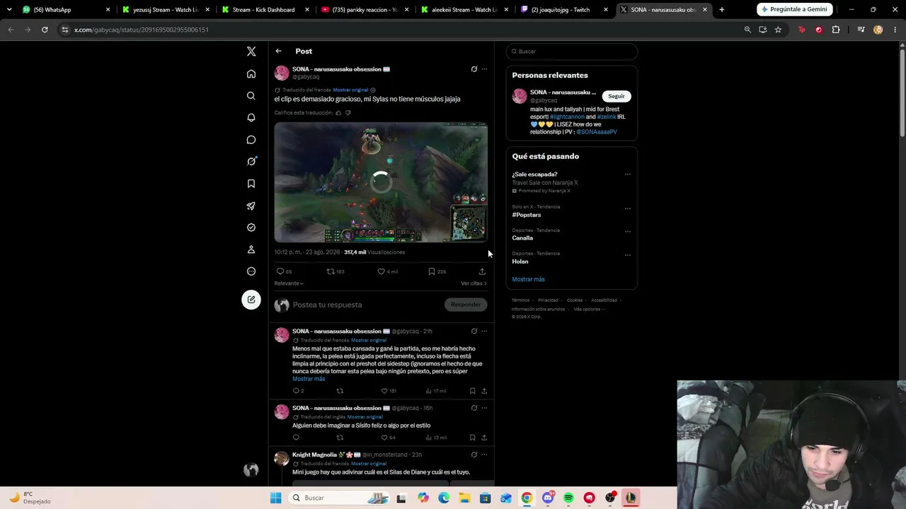Open the browser tab search dropdown

click(x=9, y=10)
